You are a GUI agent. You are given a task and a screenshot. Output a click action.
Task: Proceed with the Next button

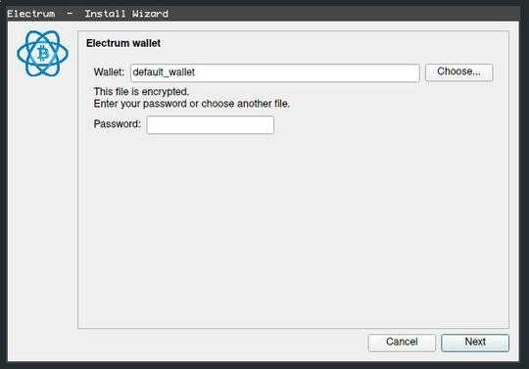(475, 342)
